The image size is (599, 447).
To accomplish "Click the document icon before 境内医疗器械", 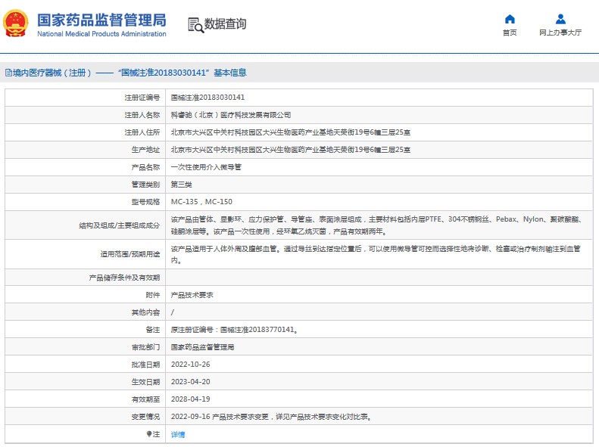I will point(8,73).
